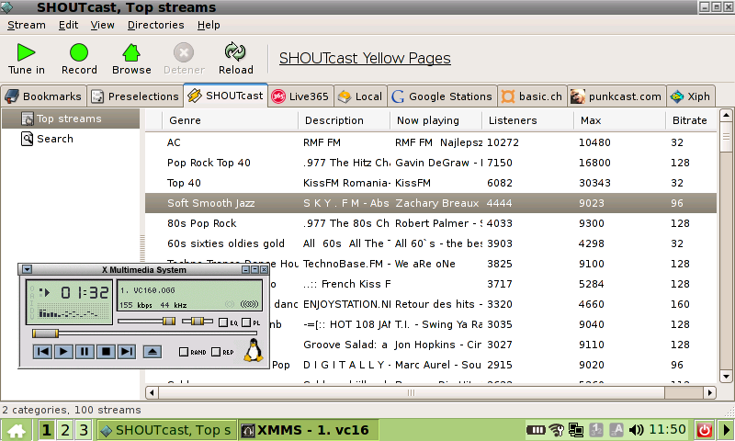Open the Xiph tab
The width and height of the screenshot is (735, 441).
(690, 96)
